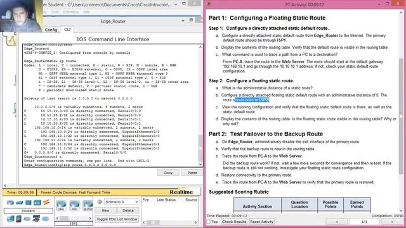Click the Copy button below CLI
This screenshot has width=406, height=228.
168,173
